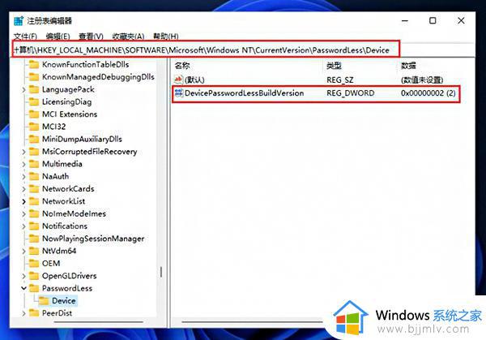The image size is (486, 340).
Task: Click the tree pane horizontal scrollbar
Action: click(99, 322)
